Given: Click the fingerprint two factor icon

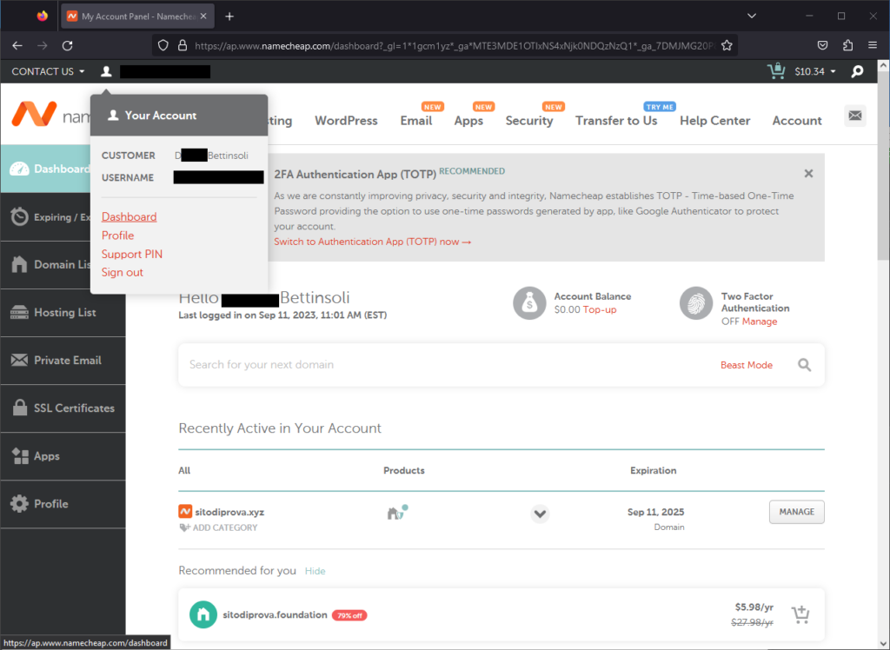Looking at the screenshot, I should point(696,303).
